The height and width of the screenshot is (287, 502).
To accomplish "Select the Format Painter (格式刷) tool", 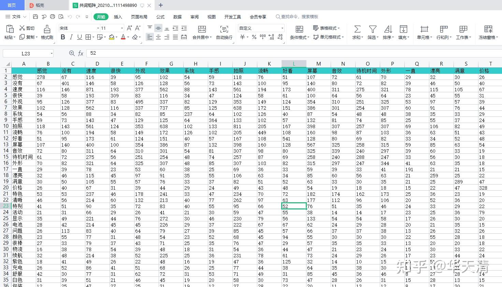I will pyautogui.click(x=47, y=32).
